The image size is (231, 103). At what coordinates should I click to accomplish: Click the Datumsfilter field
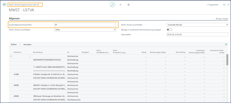coord(197,35)
